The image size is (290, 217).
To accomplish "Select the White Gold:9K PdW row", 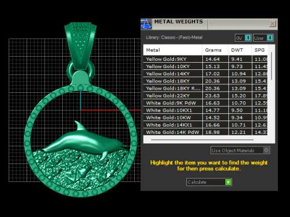I will (x=205, y=103).
